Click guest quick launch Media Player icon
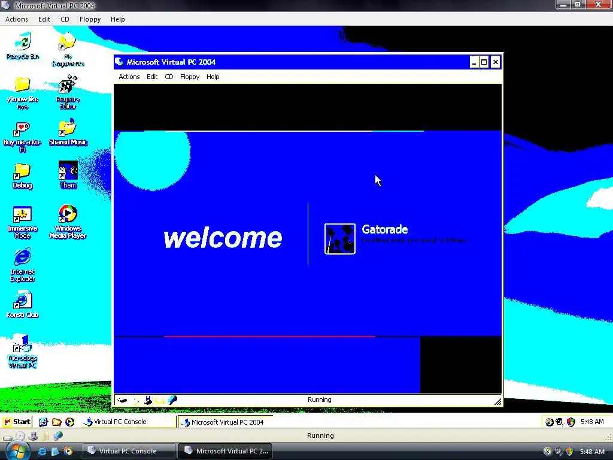Screen dimensions: 613x460 pos(69,422)
